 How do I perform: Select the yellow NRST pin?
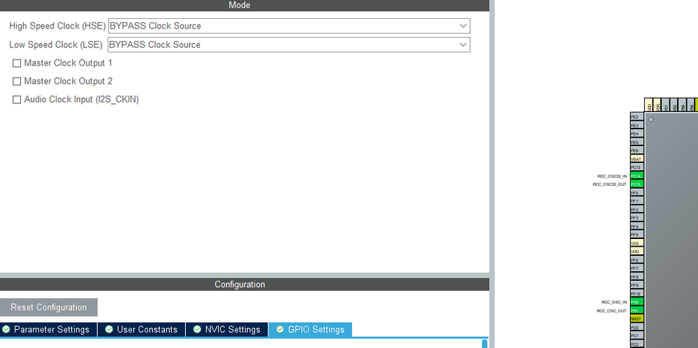coord(637,319)
